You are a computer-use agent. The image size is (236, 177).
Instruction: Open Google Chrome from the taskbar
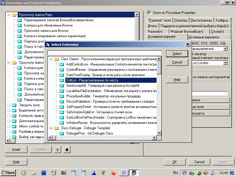(104, 173)
